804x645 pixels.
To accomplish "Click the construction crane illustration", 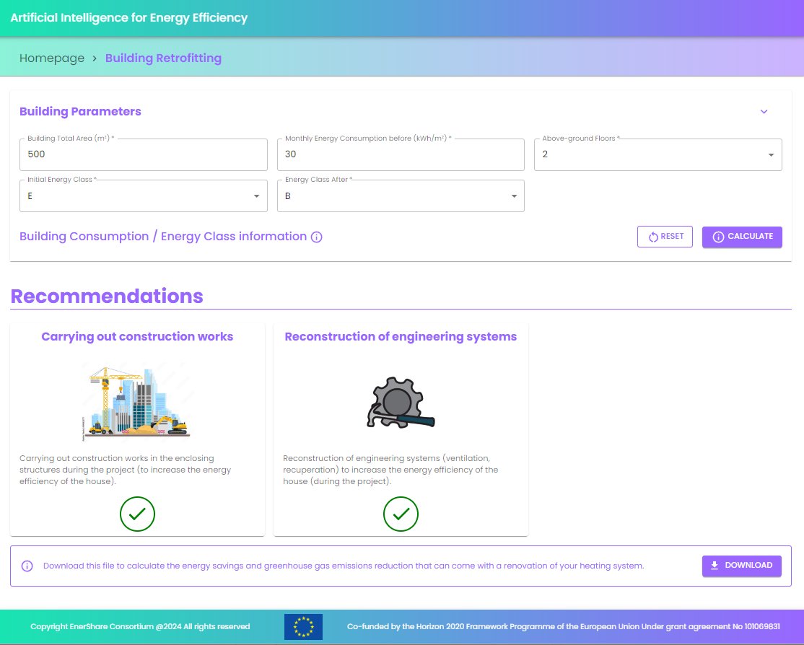I will click(x=137, y=402).
